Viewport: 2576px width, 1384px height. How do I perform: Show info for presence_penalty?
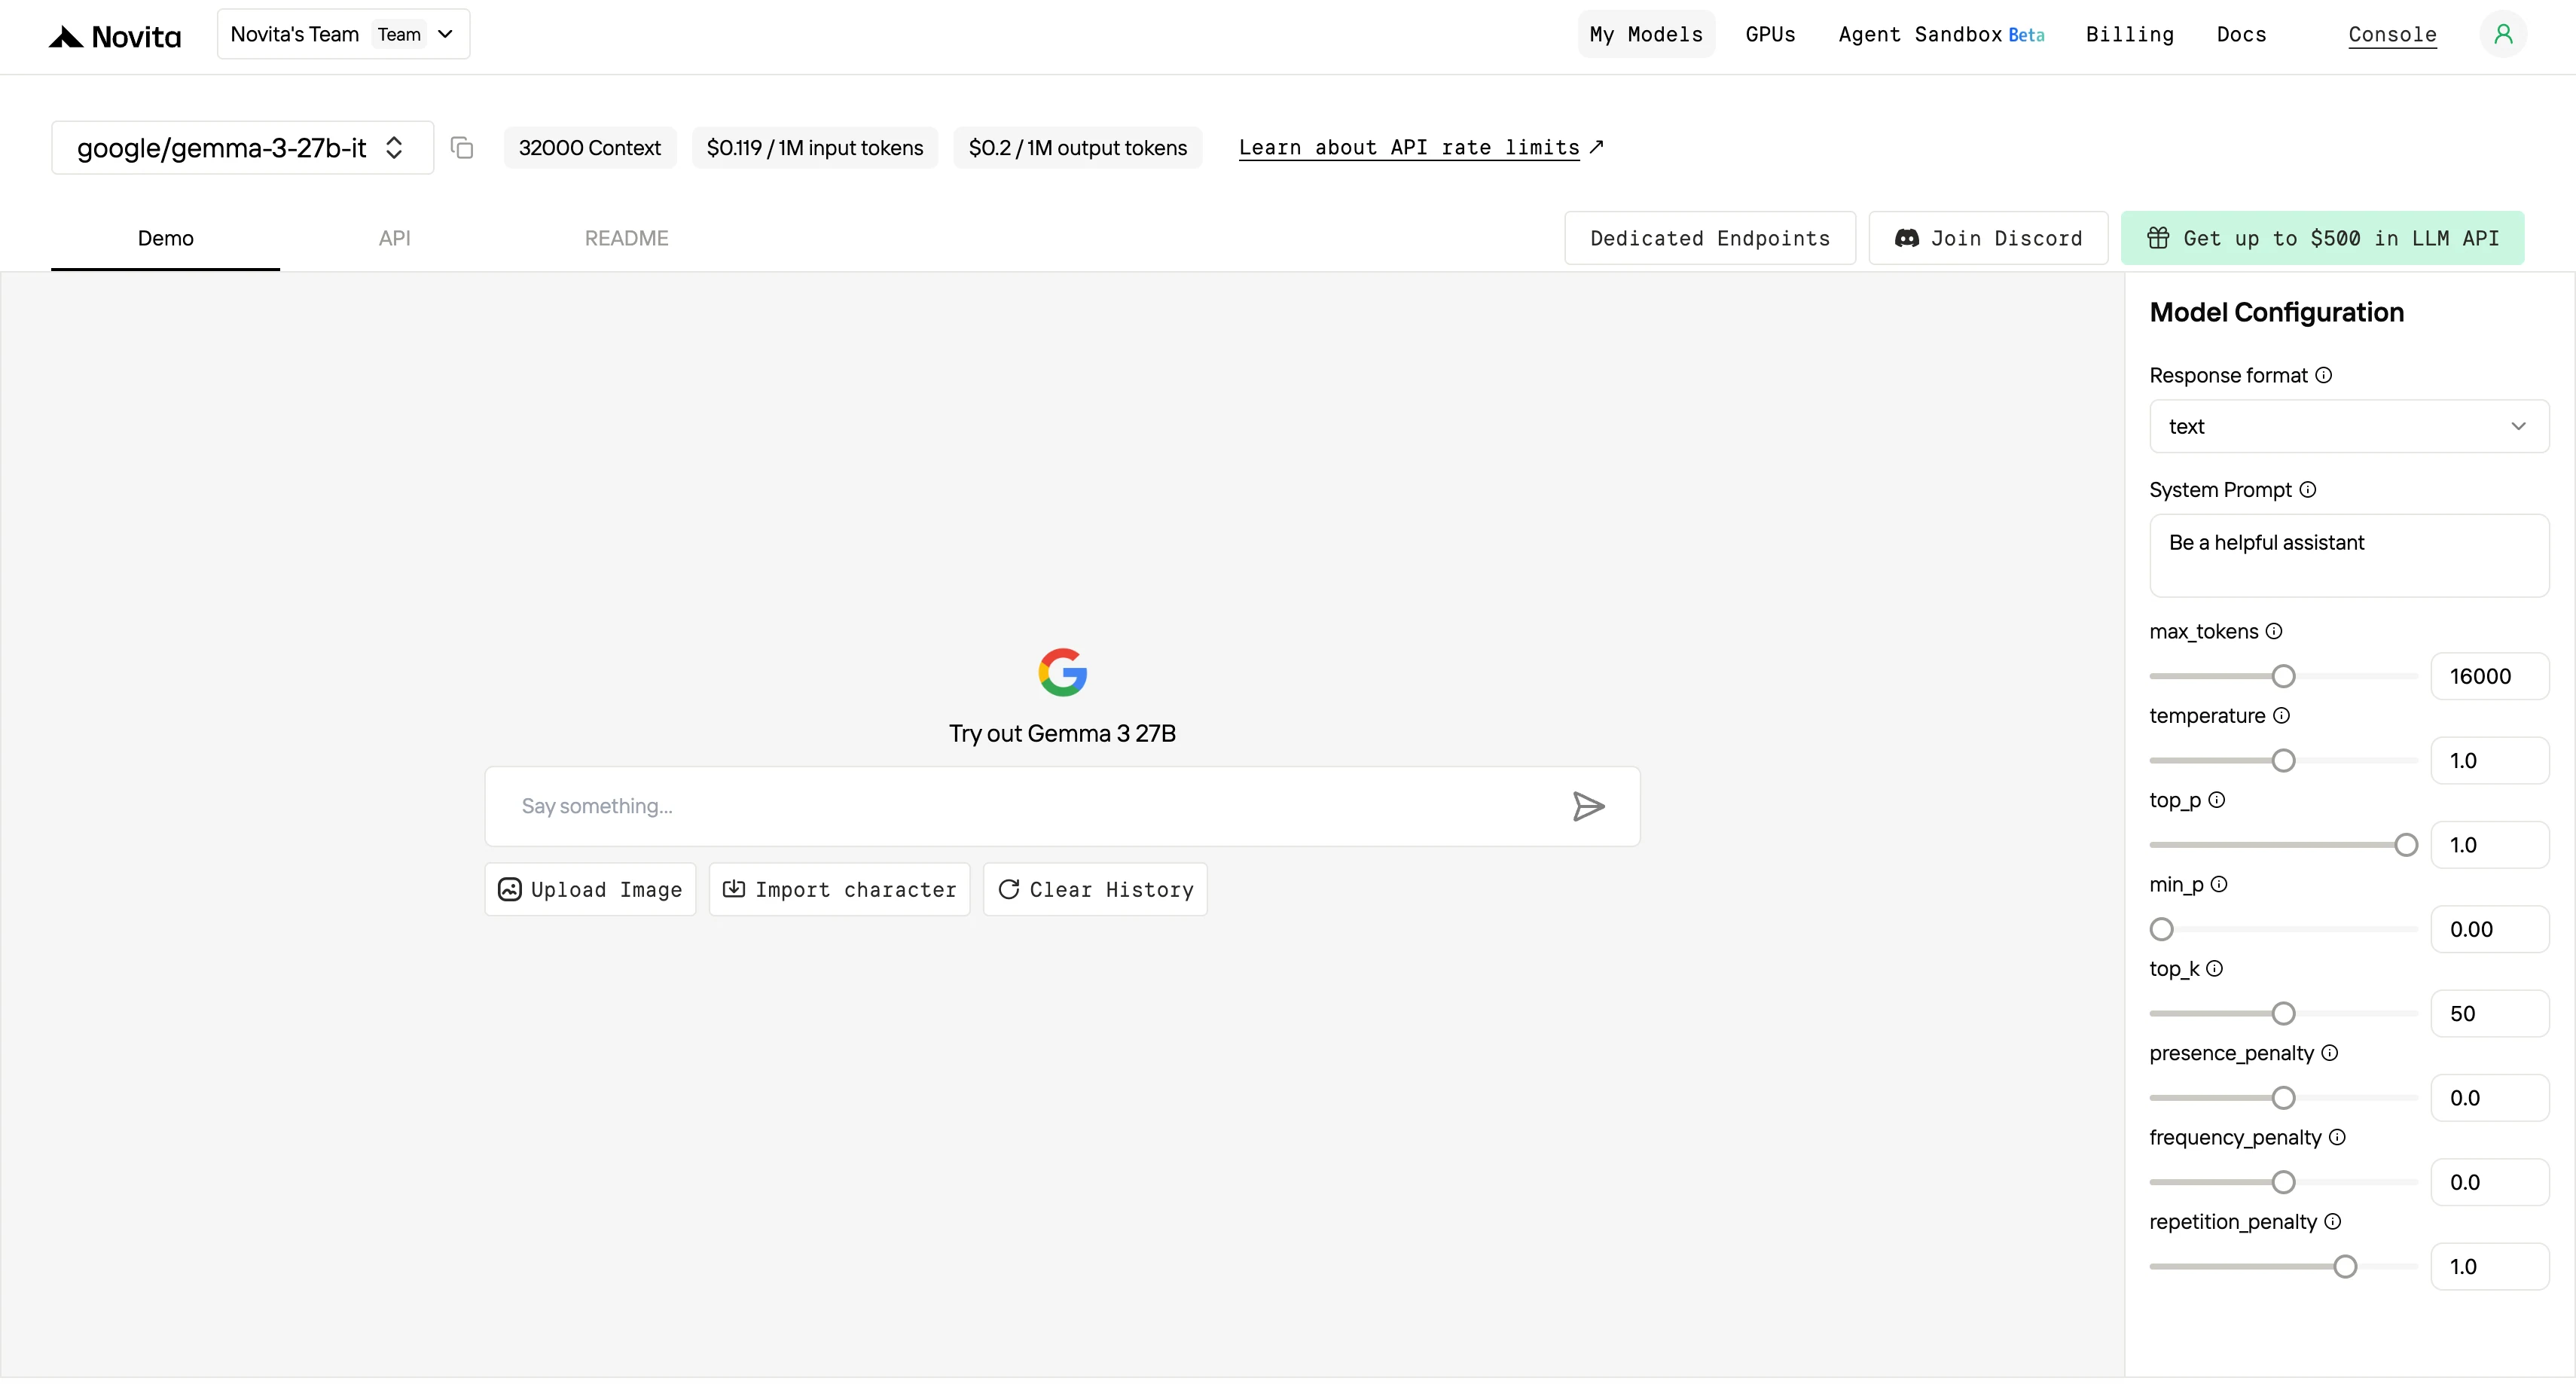[2330, 1053]
